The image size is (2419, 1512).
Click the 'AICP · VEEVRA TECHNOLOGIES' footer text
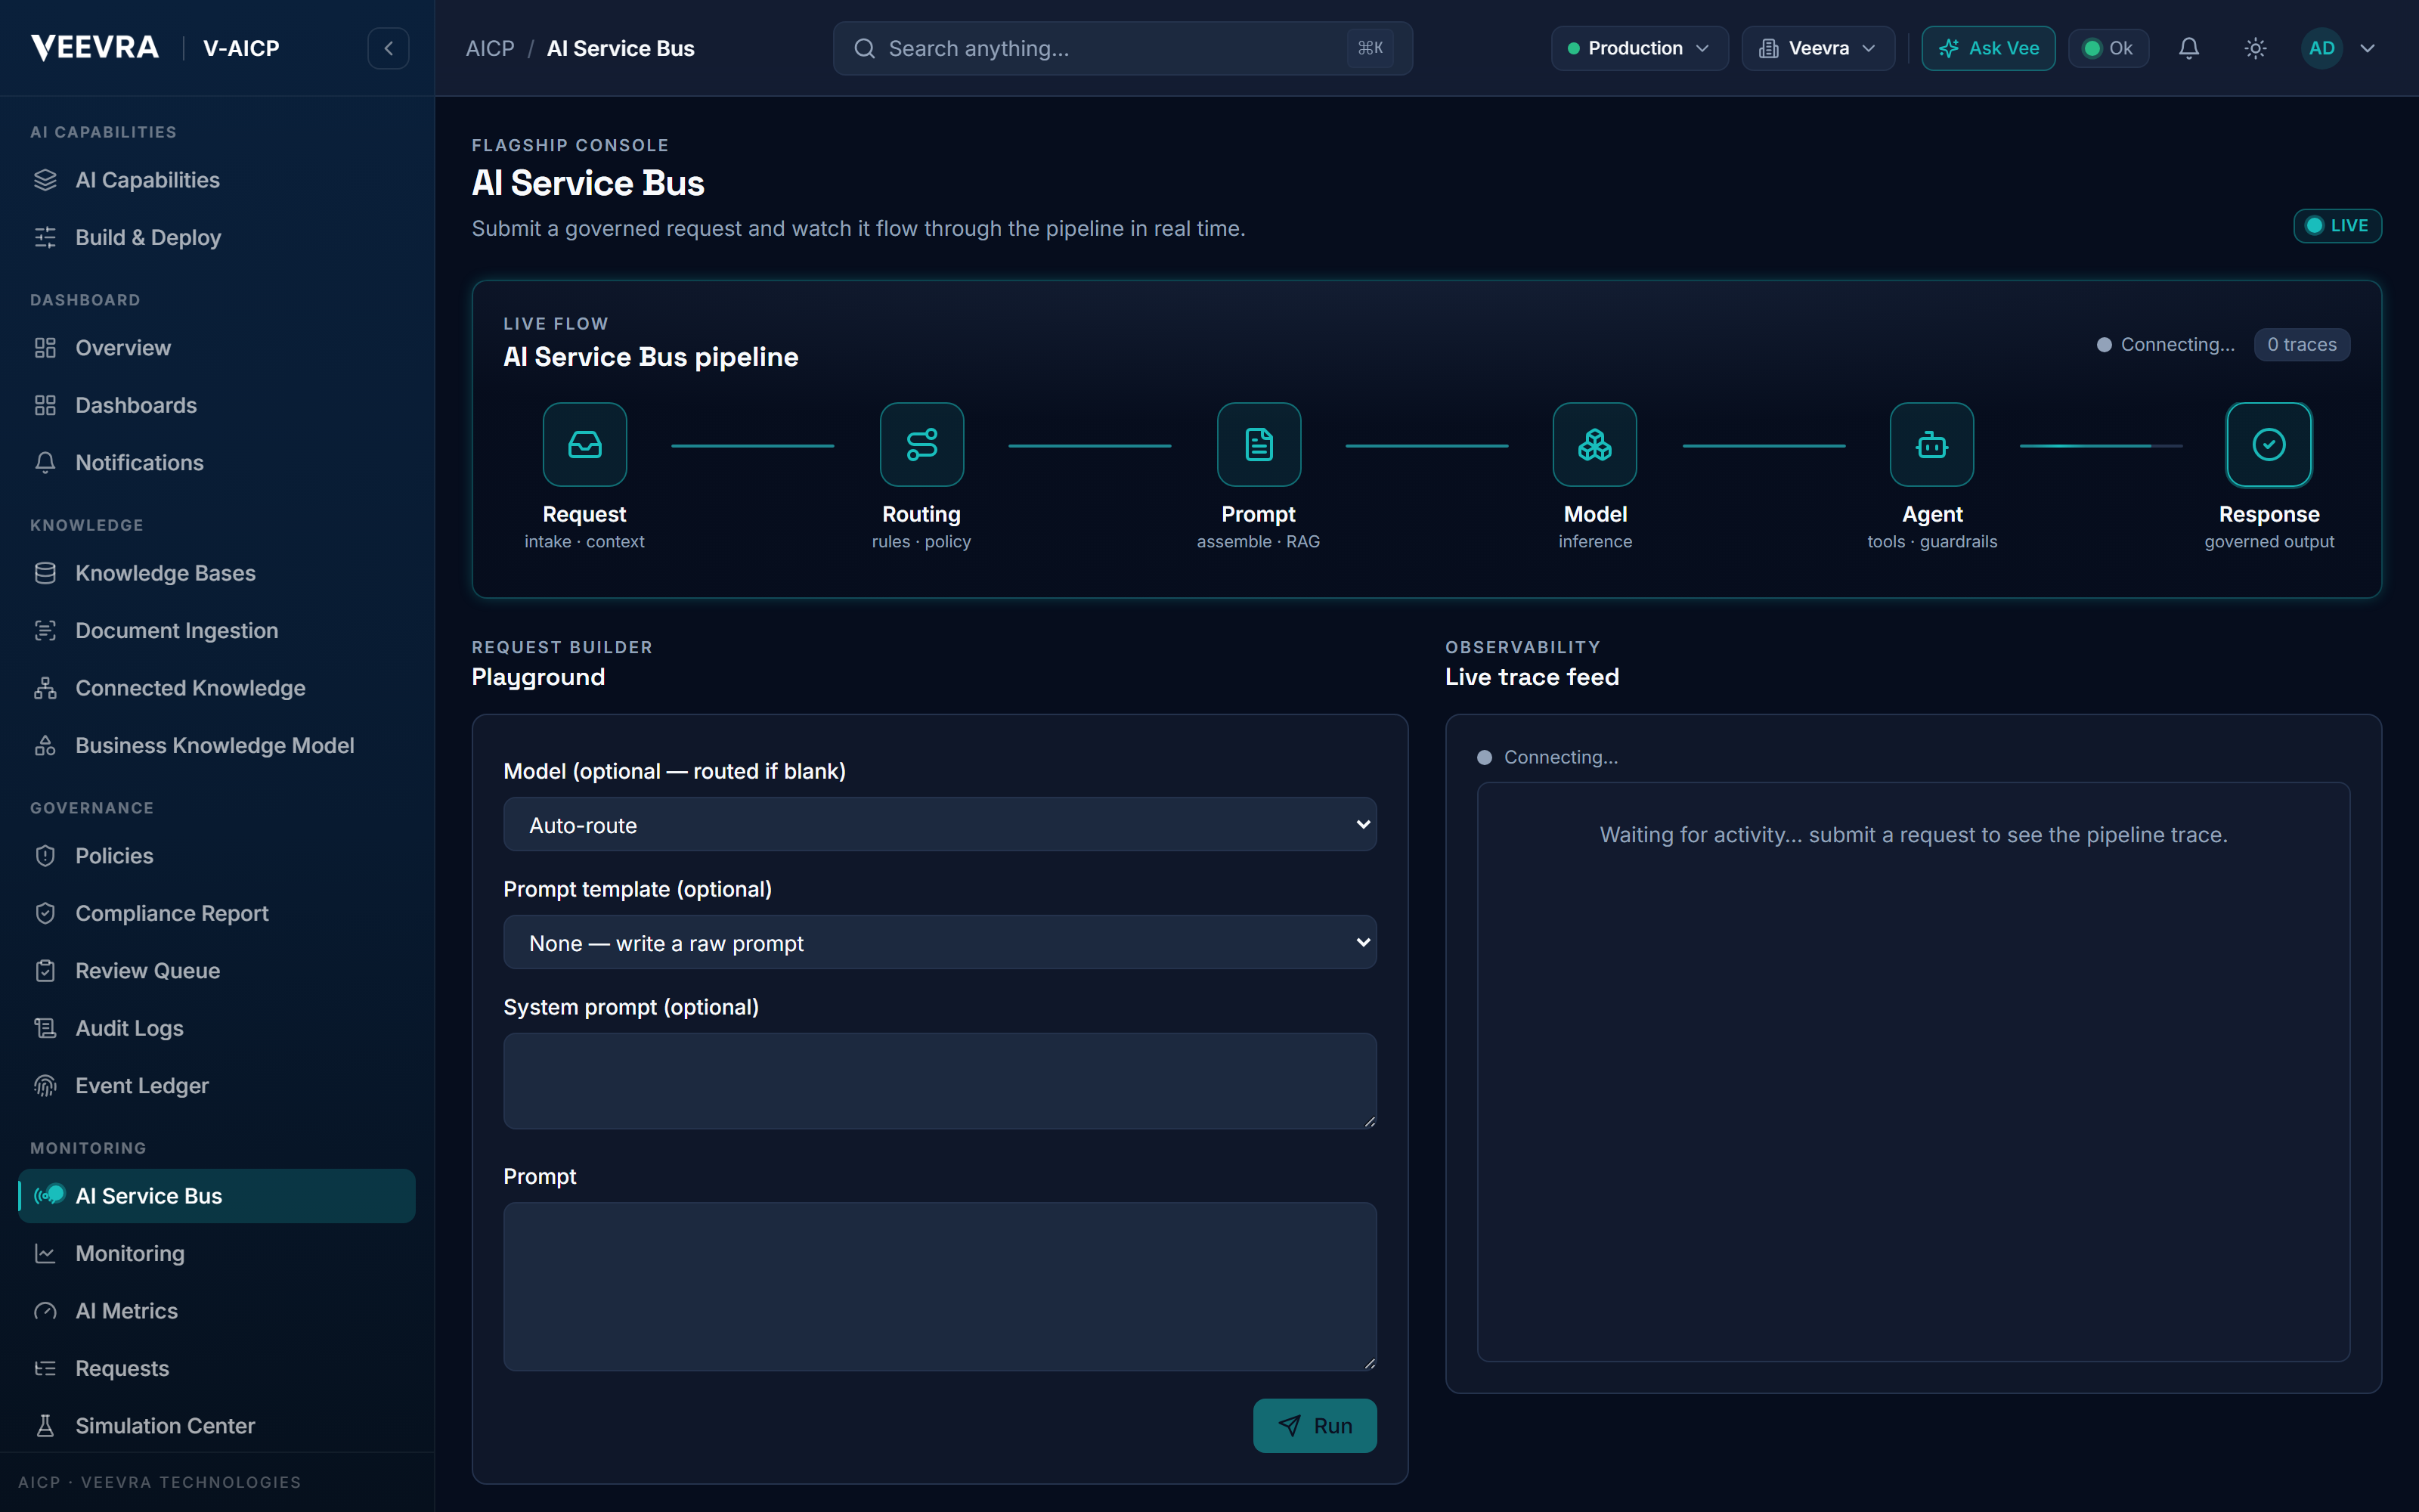[x=160, y=1482]
